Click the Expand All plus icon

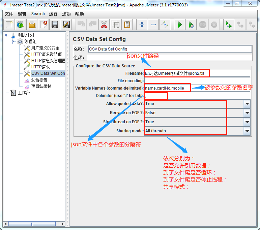click(142, 25)
